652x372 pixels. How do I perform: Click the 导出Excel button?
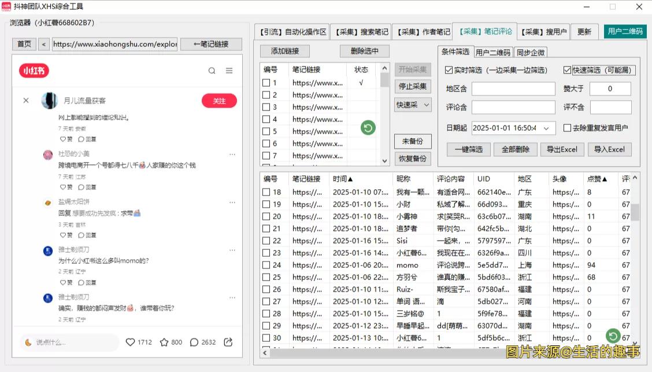[x=562, y=149]
